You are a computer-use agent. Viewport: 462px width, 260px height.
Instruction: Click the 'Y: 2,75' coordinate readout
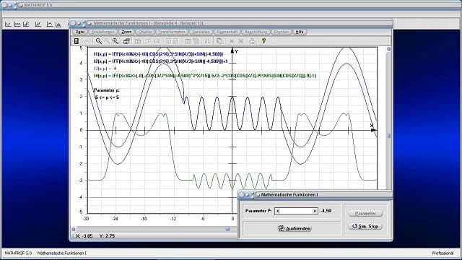tap(107, 236)
